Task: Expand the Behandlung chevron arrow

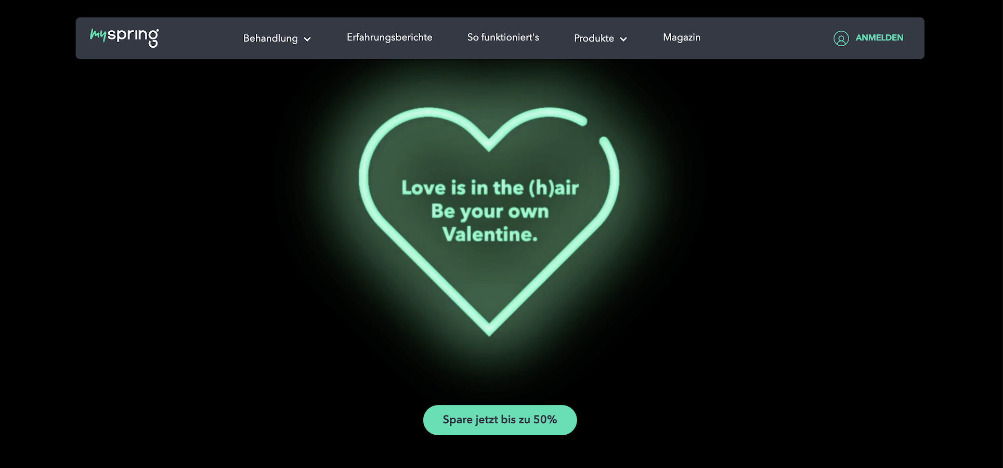Action: pyautogui.click(x=307, y=39)
